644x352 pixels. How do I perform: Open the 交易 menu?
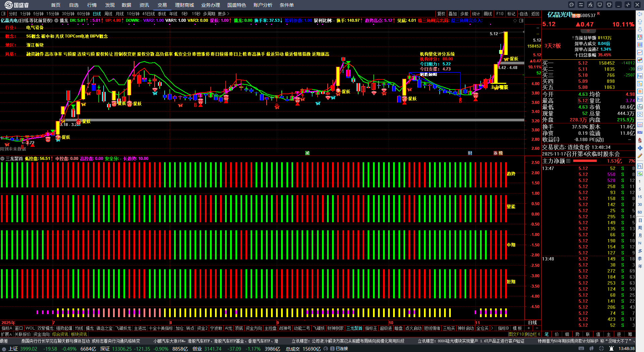tap(162, 5)
